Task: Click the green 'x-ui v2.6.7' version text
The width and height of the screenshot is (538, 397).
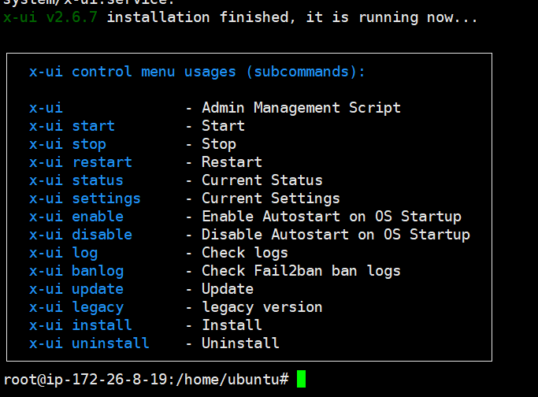Action: coord(50,17)
